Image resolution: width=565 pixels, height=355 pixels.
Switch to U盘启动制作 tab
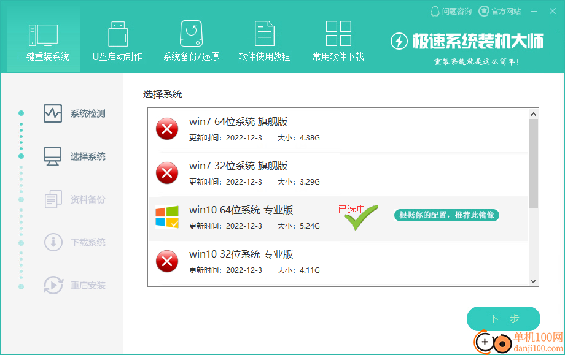coord(117,40)
